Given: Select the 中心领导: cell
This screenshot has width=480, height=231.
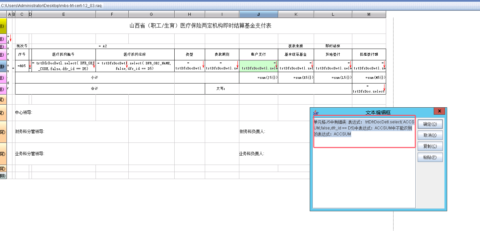Looking at the screenshot, I should pos(23,113).
